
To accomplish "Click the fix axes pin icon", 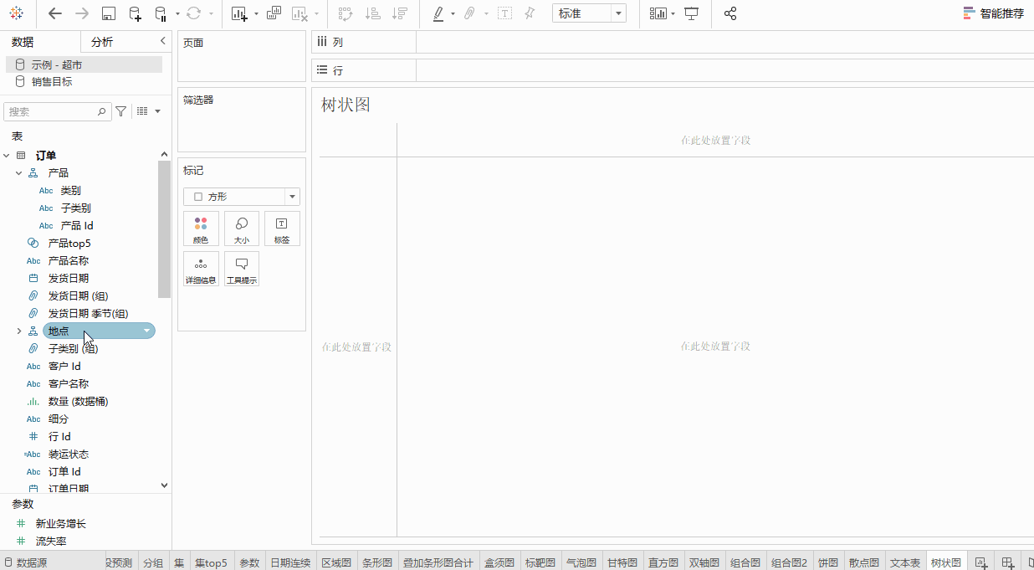I will point(530,13).
